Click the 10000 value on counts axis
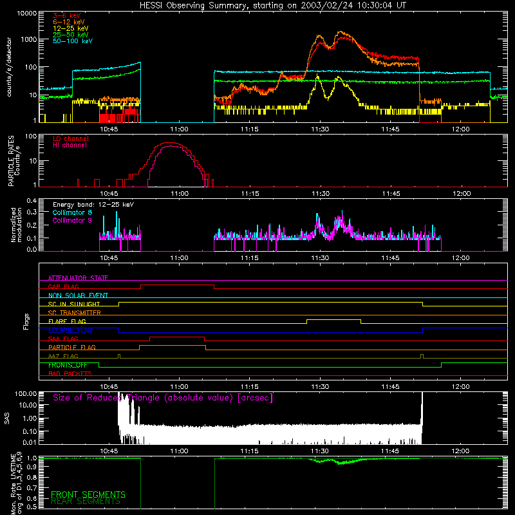This screenshot has width=515, height=515. click(x=27, y=14)
